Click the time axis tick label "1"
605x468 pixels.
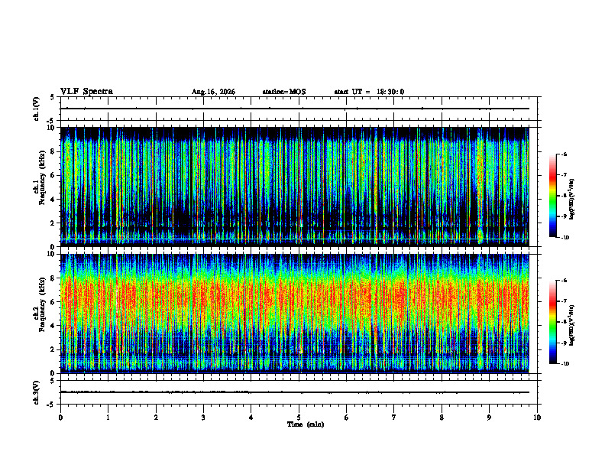tap(108, 418)
